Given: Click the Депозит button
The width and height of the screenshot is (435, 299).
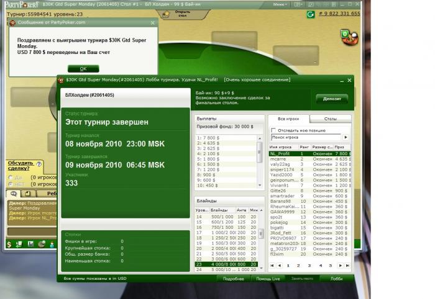Looking at the screenshot, I should pyautogui.click(x=332, y=99).
